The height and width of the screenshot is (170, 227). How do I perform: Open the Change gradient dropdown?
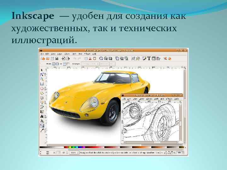pyautogui.click(x=90, y=64)
